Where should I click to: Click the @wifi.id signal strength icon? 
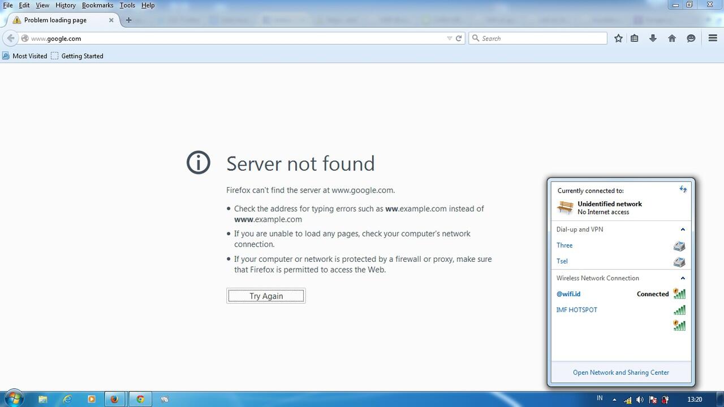coord(679,294)
